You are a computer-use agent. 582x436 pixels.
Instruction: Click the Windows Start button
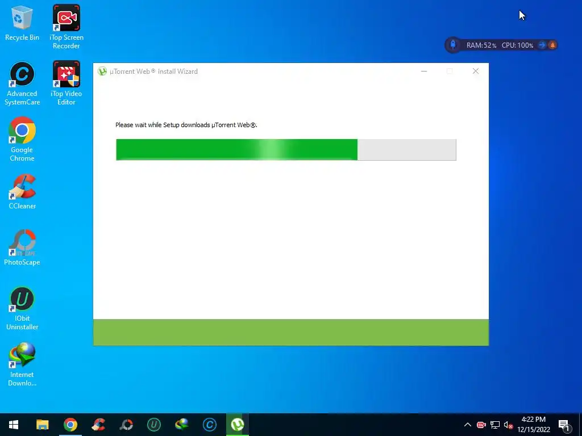pyautogui.click(x=14, y=425)
